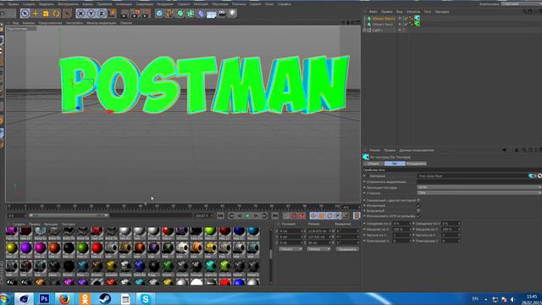Open the Object dropdown in coordinates panel
This screenshot has width=542, height=305.
click(290, 249)
